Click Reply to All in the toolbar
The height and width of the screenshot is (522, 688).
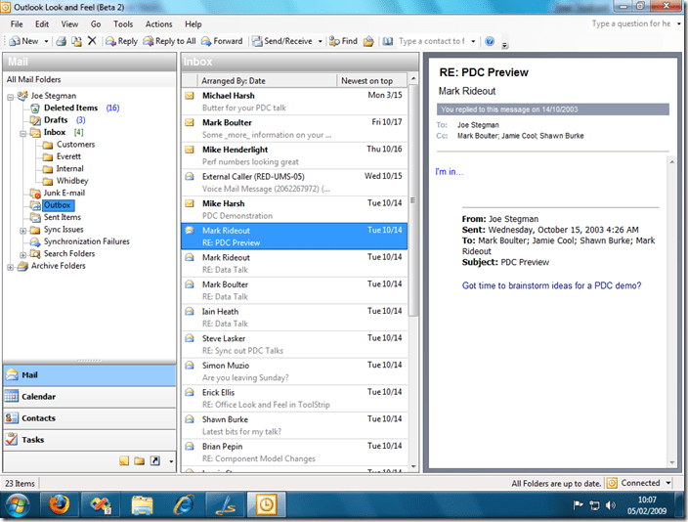tap(169, 41)
